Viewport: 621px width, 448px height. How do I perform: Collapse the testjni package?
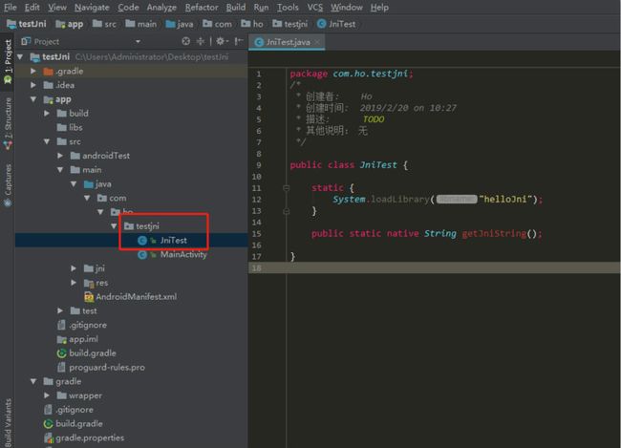[x=114, y=226]
